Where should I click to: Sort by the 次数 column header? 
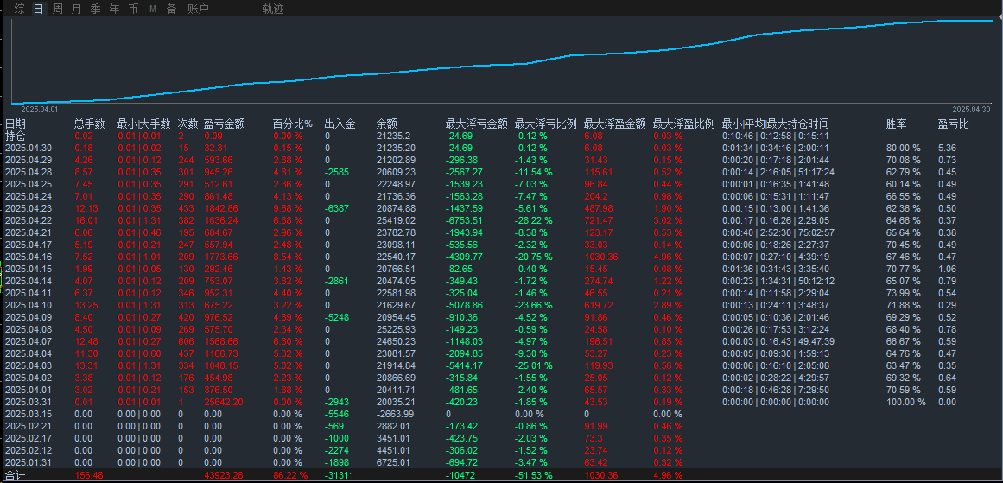coord(188,124)
